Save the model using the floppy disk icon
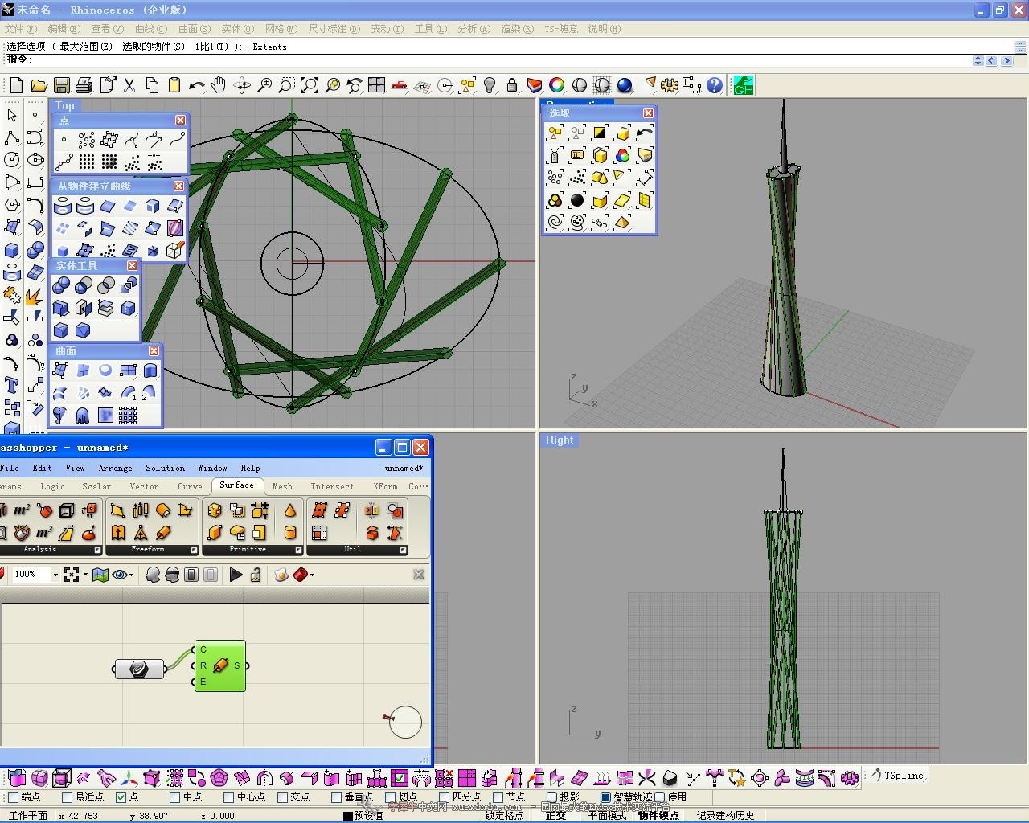Screen dimensions: 1029x823 (x=61, y=85)
